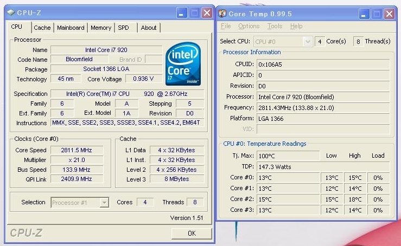This screenshot has height=246, width=401.
Task: Click the Instructions field listing MMX, SSE
Action: coord(127,122)
